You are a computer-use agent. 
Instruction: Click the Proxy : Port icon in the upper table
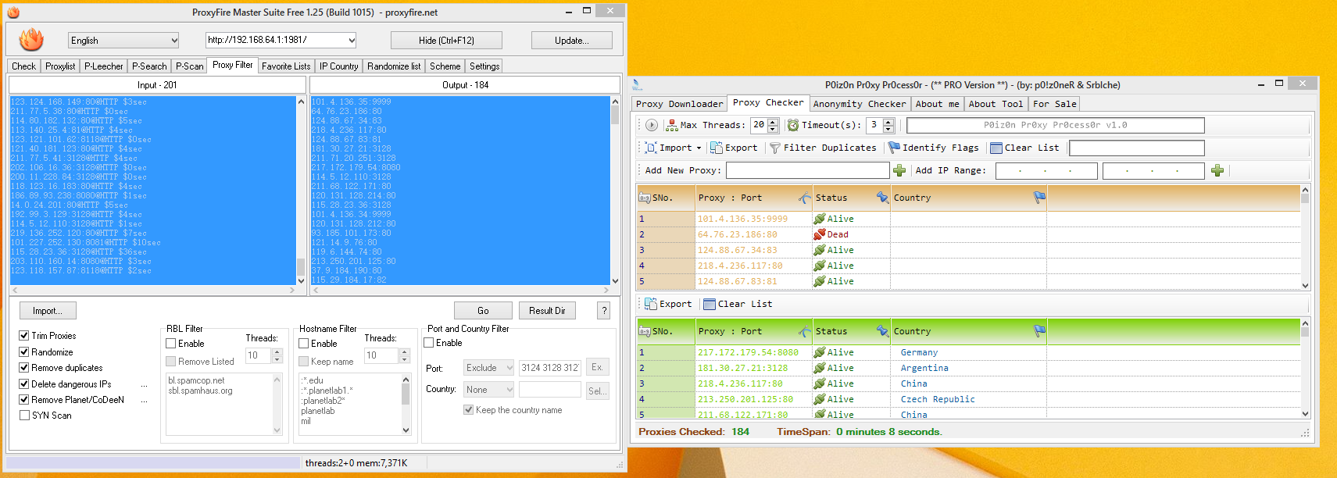pyautogui.click(x=804, y=198)
